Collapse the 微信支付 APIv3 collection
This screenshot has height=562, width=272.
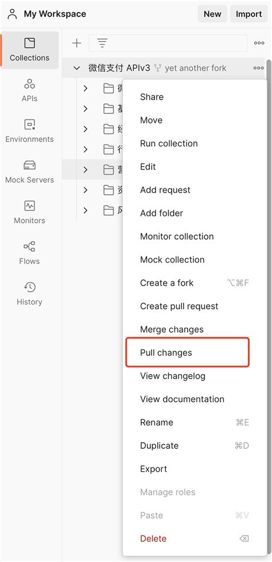click(x=76, y=68)
